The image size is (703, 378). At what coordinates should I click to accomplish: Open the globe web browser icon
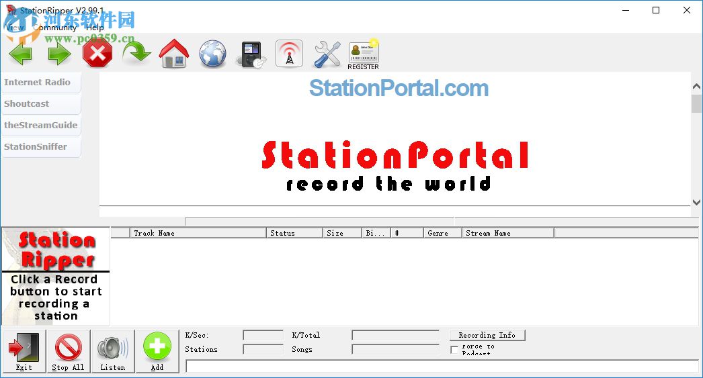tap(212, 54)
